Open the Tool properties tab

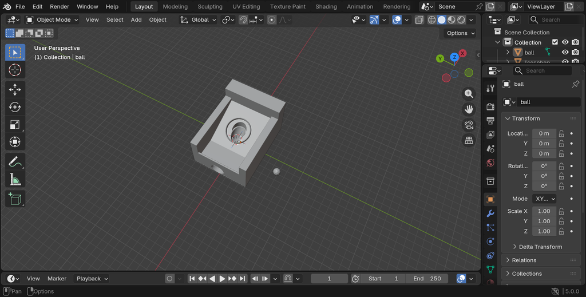point(490,88)
